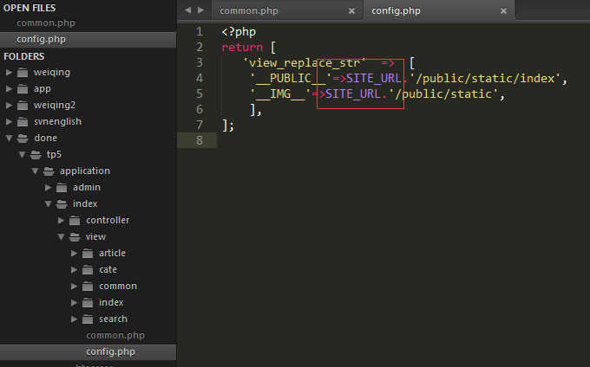Click the application open-folder icon

[49, 171]
